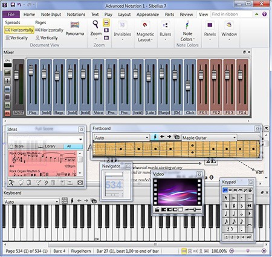
Task: Click the Keyboard panel left arrow icon
Action: (x=79, y=201)
